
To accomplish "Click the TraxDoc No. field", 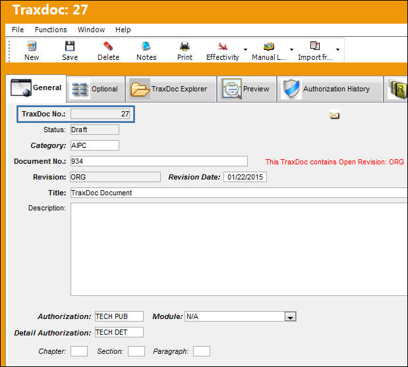I will (x=100, y=114).
